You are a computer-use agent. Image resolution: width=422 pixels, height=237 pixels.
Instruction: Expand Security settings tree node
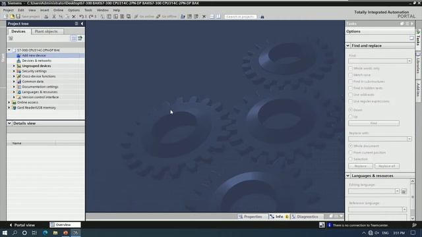click(14, 71)
